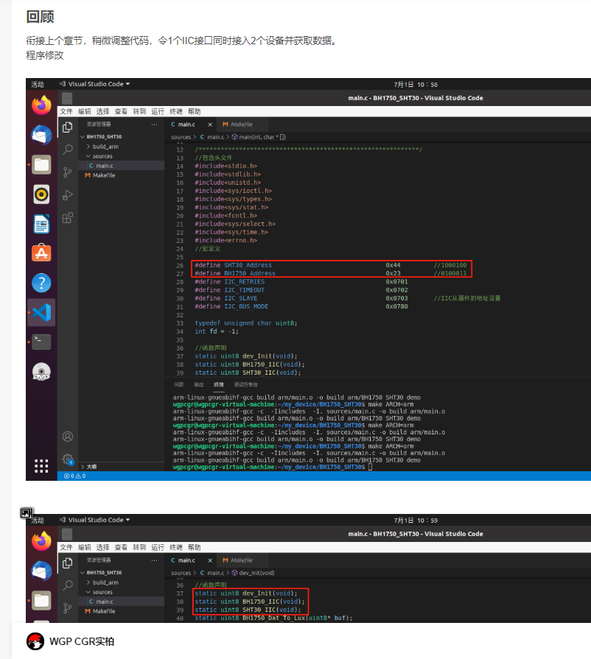
Task: Switch to the 问题 panel tab
Action: coord(179,384)
